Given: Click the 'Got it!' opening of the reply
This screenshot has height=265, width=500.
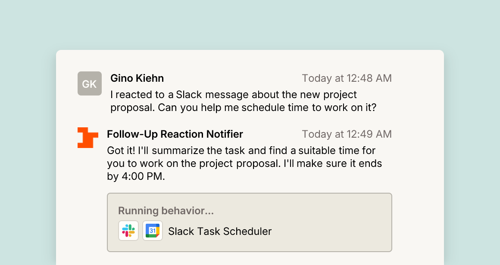Looking at the screenshot, I should point(121,151).
